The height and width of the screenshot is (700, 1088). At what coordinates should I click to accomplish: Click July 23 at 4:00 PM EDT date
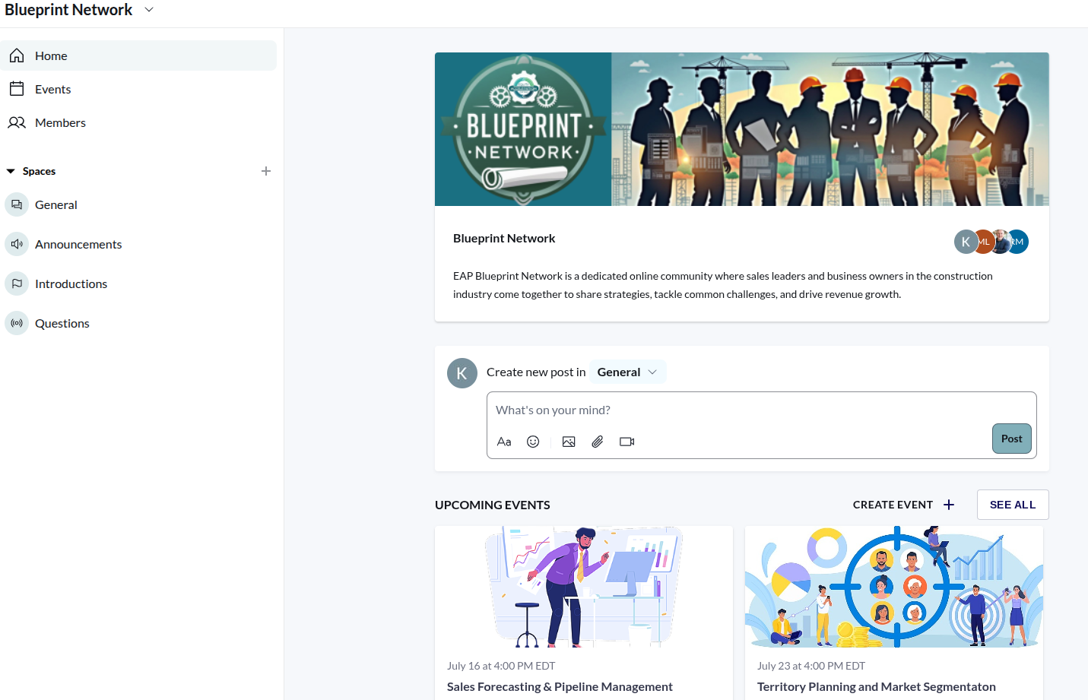tap(811, 666)
